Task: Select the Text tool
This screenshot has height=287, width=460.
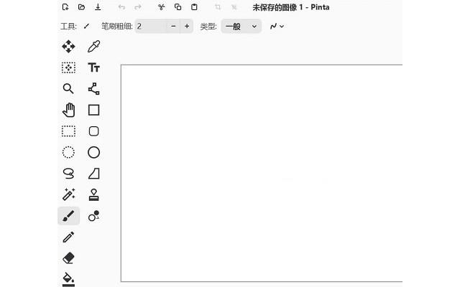Action: [x=93, y=67]
